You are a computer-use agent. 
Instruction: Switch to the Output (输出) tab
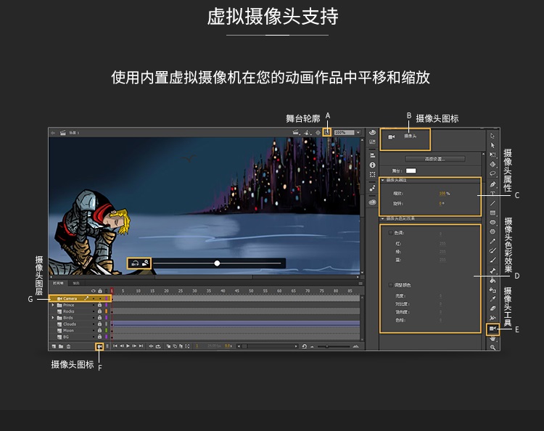tap(75, 283)
